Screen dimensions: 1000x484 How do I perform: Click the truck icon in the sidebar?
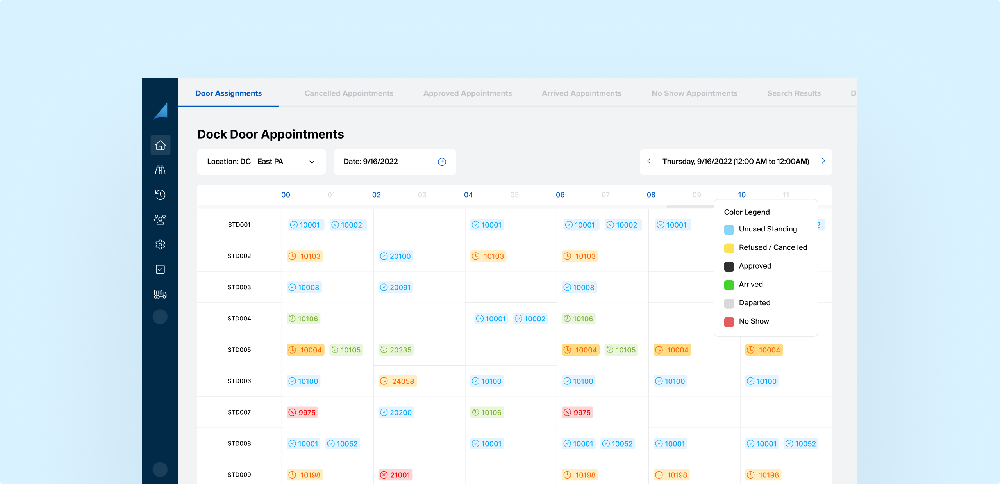coord(160,294)
